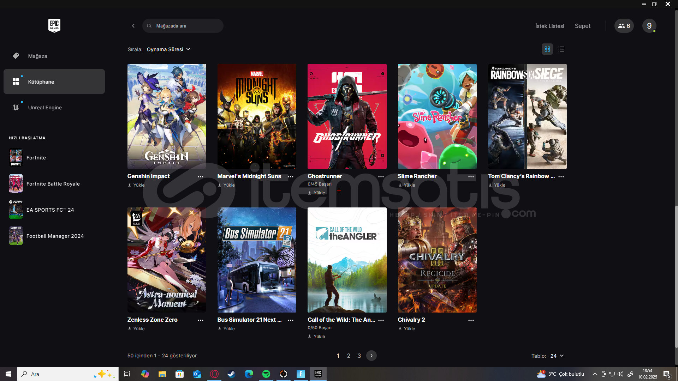The width and height of the screenshot is (678, 381).
Task: Switch to grid view
Action: 547,49
